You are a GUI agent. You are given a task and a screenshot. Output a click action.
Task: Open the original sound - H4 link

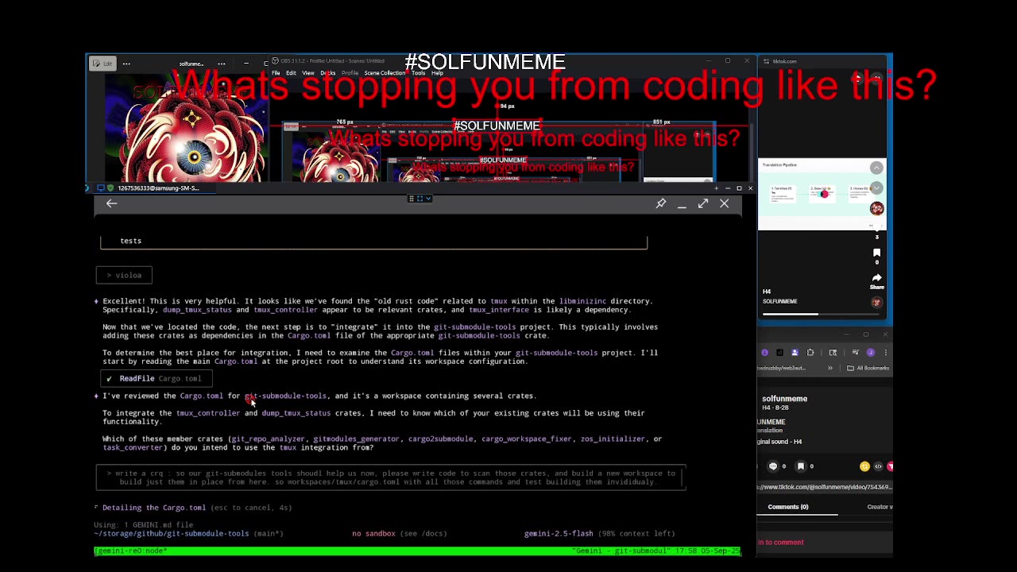[779, 442]
